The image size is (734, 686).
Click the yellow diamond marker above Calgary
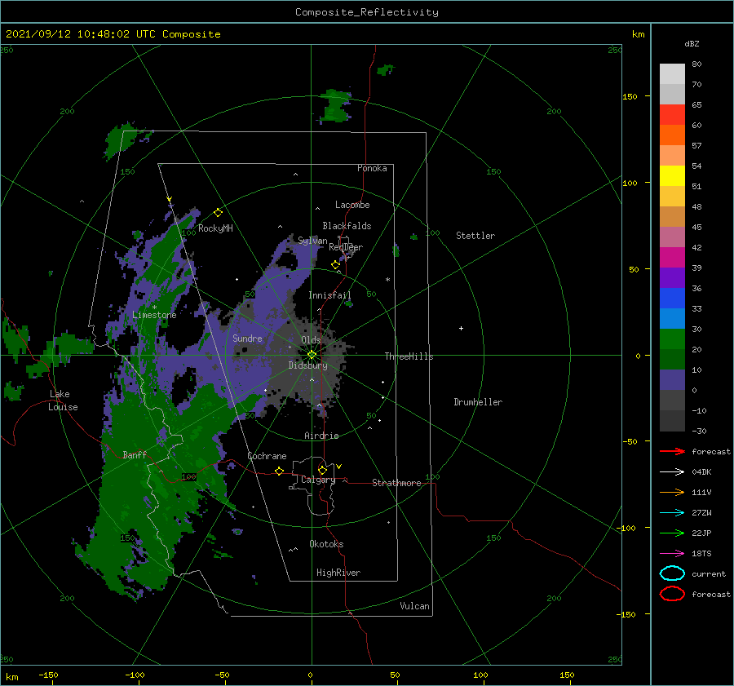[322, 470]
